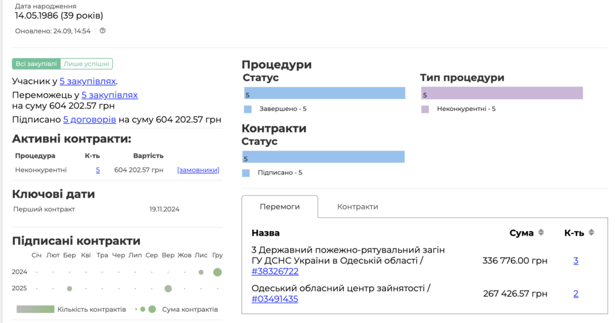Open organization code #38326722
Screen dimensions: 615x323
(x=275, y=271)
